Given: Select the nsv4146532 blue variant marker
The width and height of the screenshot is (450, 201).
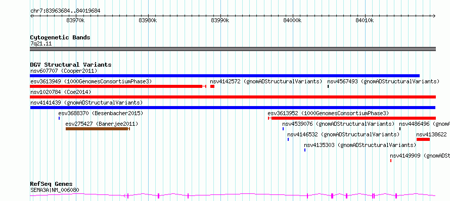Looking at the screenshot, I should click(x=288, y=139).
